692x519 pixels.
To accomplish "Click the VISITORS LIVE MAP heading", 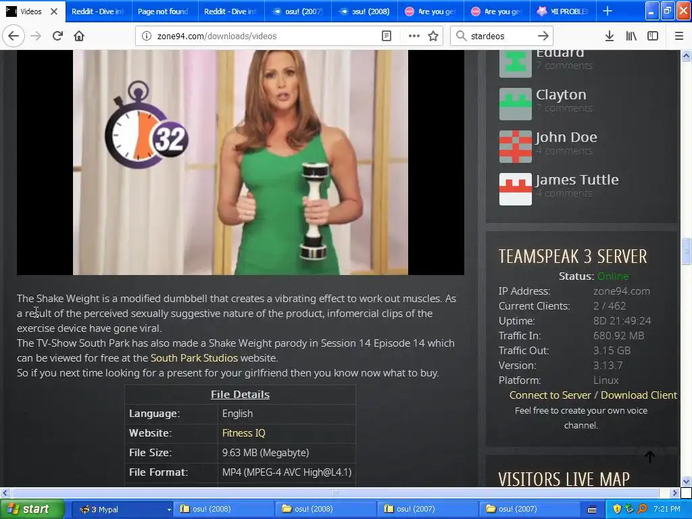I will pos(564,479).
